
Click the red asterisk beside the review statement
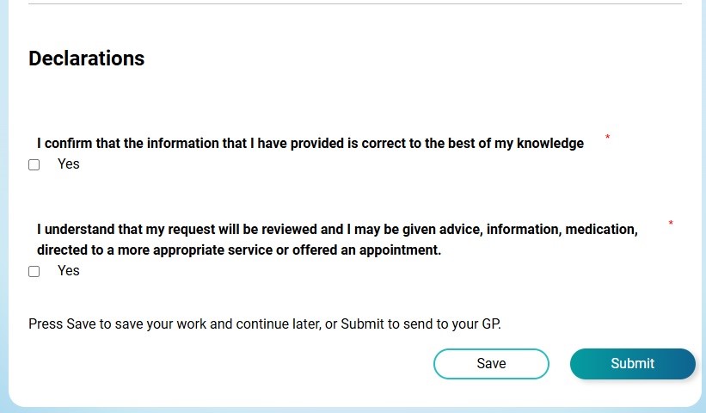pyautogui.click(x=671, y=224)
